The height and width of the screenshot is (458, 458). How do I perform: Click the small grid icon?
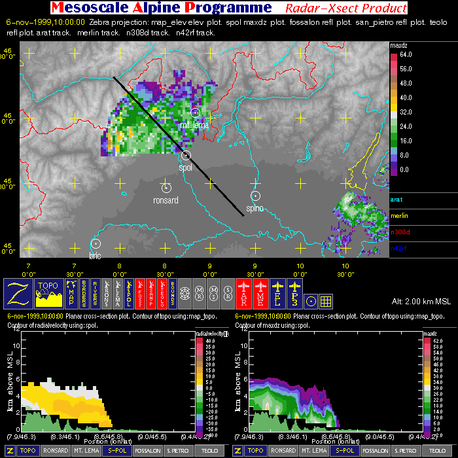[x=326, y=302]
